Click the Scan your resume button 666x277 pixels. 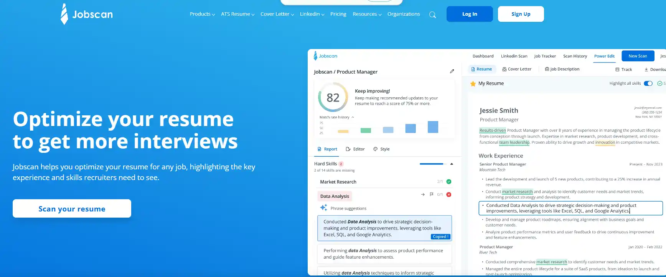point(72,208)
